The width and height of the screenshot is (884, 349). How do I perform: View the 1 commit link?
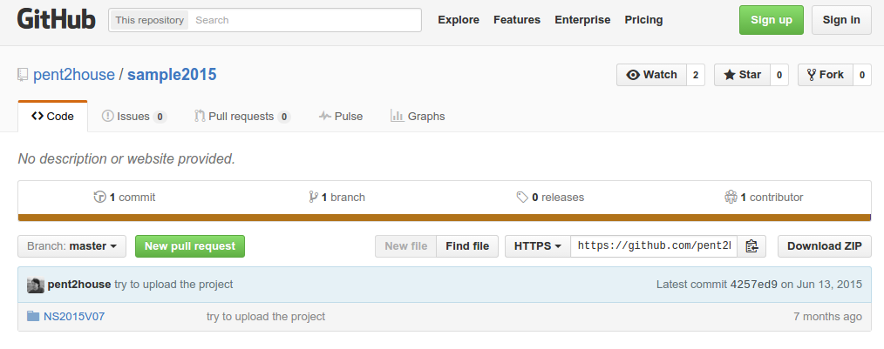pyautogui.click(x=125, y=197)
